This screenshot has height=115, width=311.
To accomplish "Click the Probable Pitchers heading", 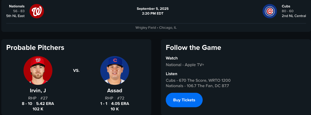I will click(x=35, y=48).
